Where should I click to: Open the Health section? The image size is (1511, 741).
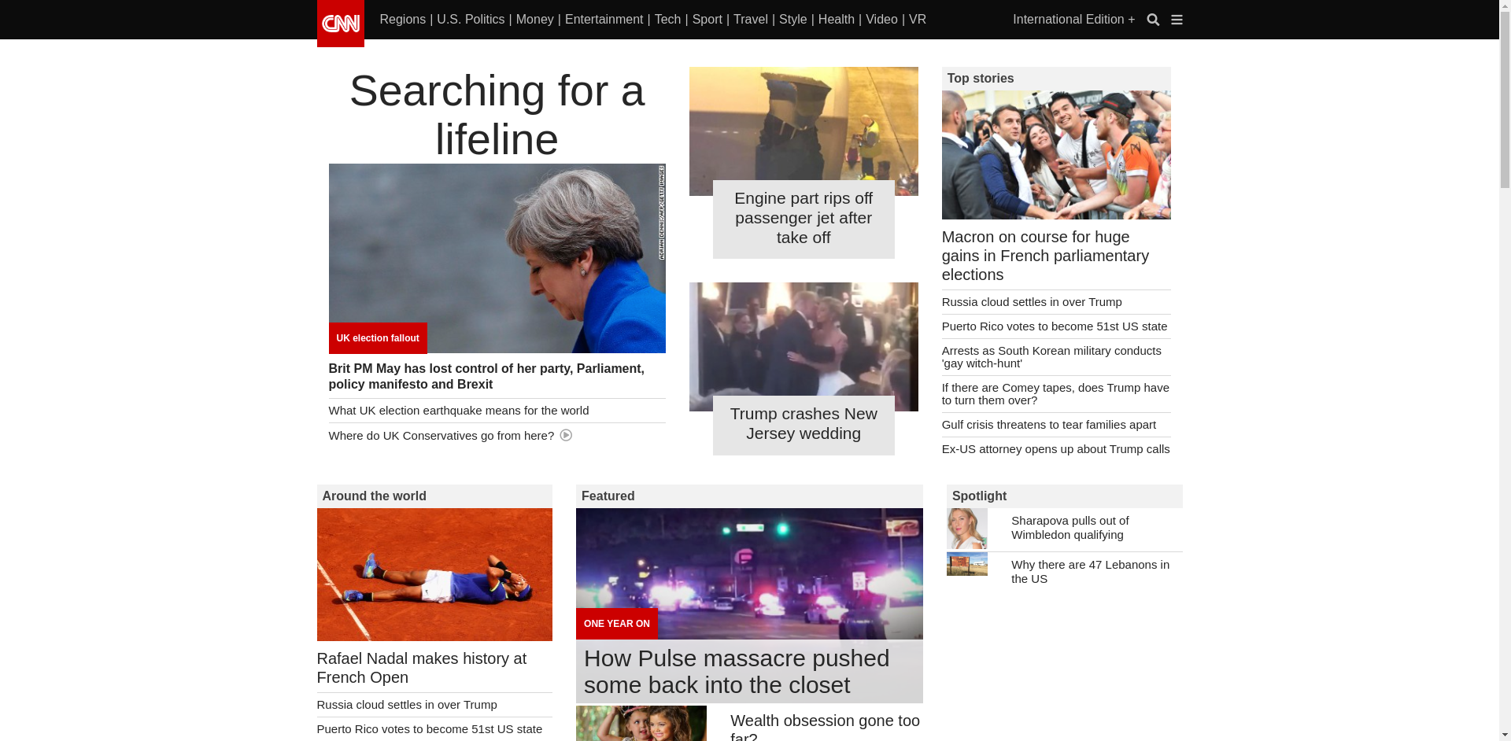[x=836, y=20]
